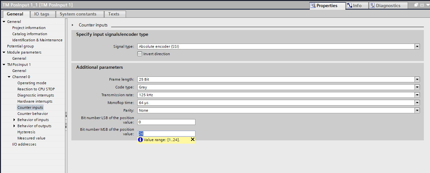The height and width of the screenshot is (173, 430).
Task: Collapse the General tree node at top
Action: [4, 22]
